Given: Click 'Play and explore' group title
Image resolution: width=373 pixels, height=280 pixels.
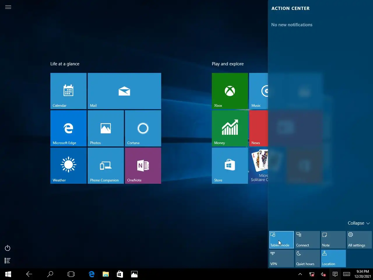Looking at the screenshot, I should (228, 64).
